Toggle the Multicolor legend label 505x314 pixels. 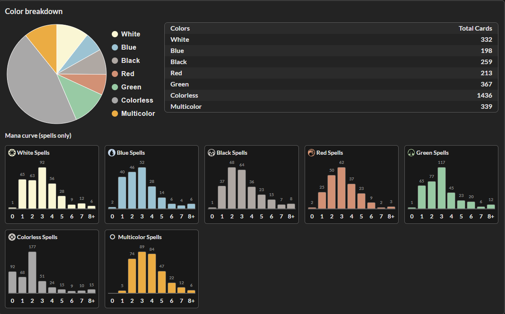pos(138,114)
